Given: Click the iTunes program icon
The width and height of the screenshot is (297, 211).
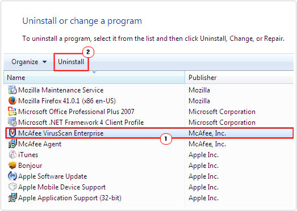Looking at the screenshot, I should [12, 155].
